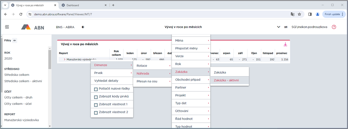348x129 pixels.
Task: Open the Rotace submenu
Action: tap(152, 66)
